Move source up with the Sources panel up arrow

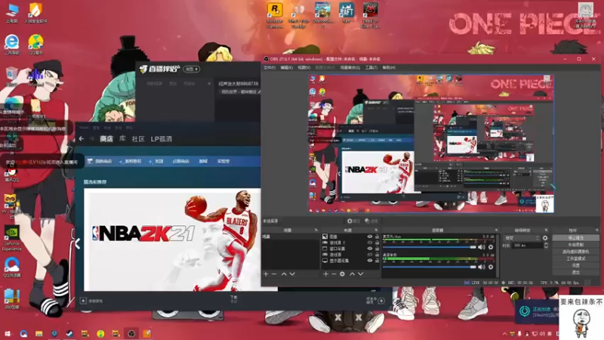(352, 274)
